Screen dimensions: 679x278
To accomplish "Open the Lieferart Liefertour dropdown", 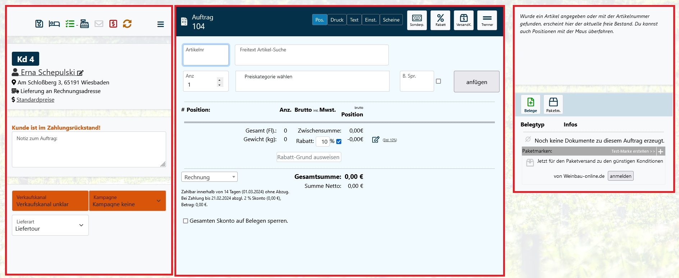I will point(50,225).
